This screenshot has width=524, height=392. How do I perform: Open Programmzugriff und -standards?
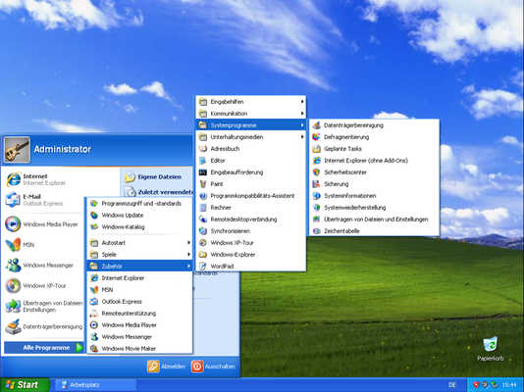(x=139, y=204)
